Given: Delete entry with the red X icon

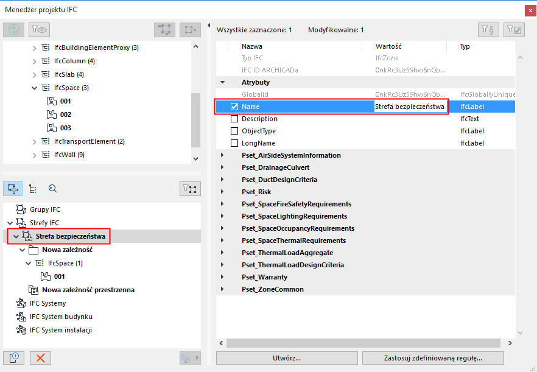Looking at the screenshot, I should [40, 358].
